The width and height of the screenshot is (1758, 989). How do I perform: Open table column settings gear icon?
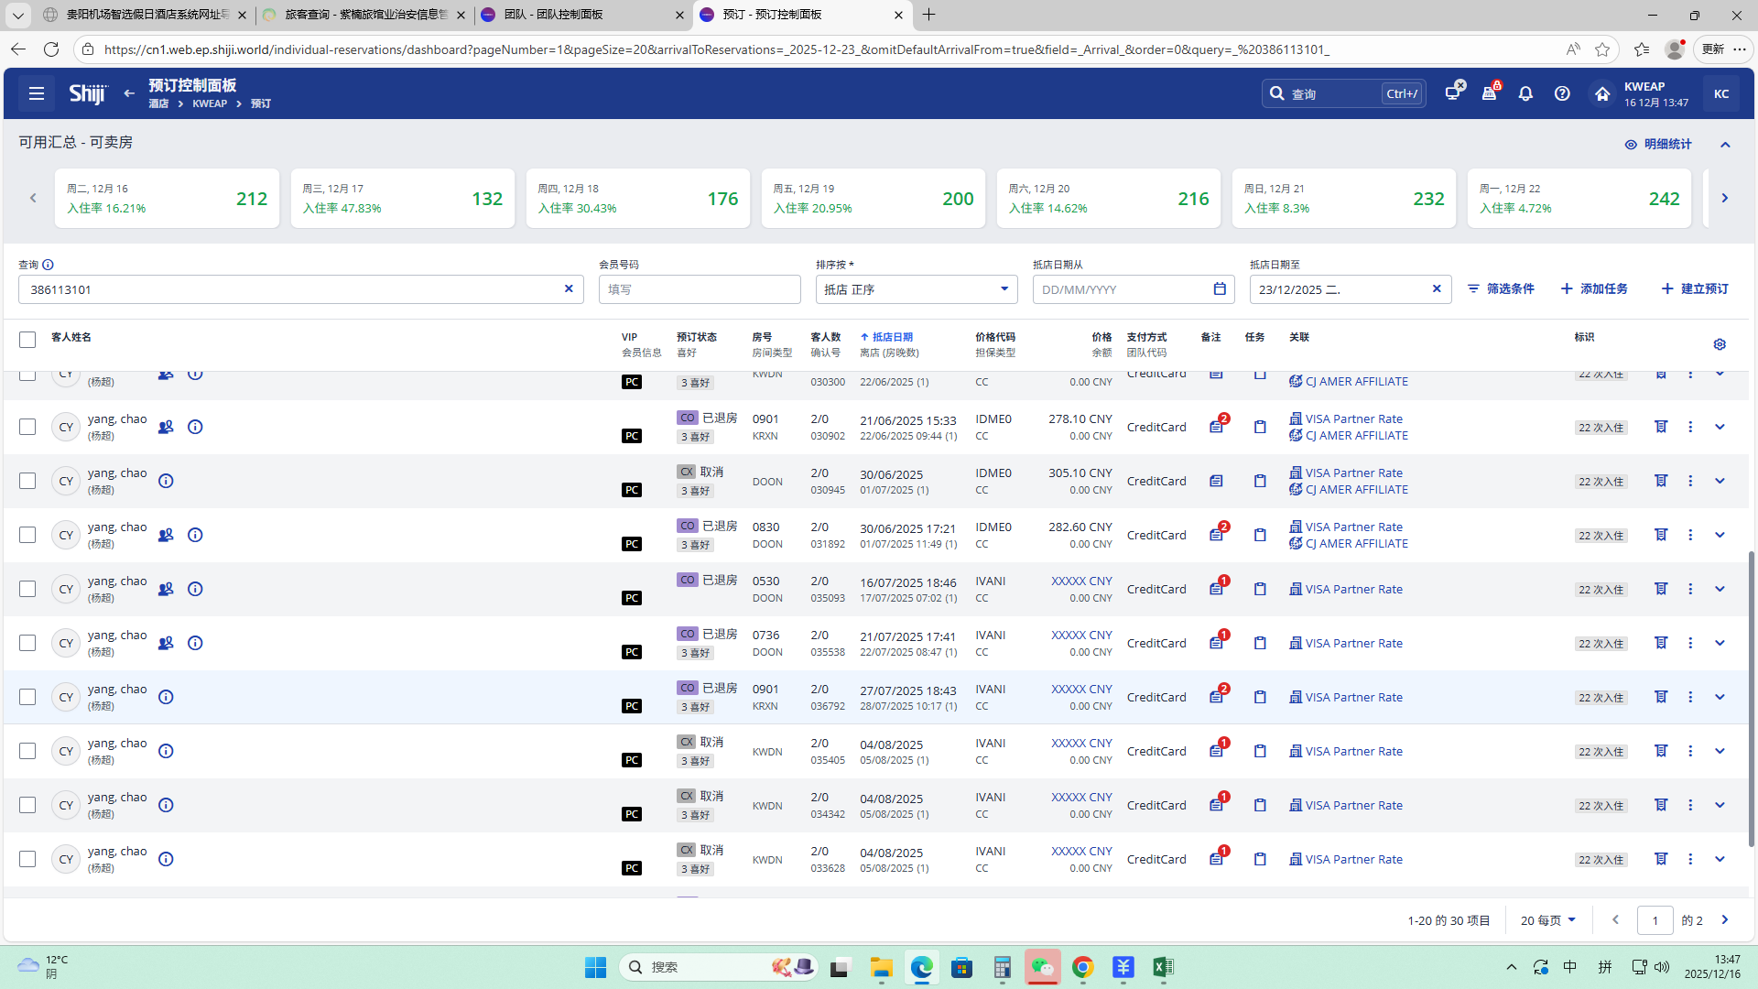click(1720, 344)
